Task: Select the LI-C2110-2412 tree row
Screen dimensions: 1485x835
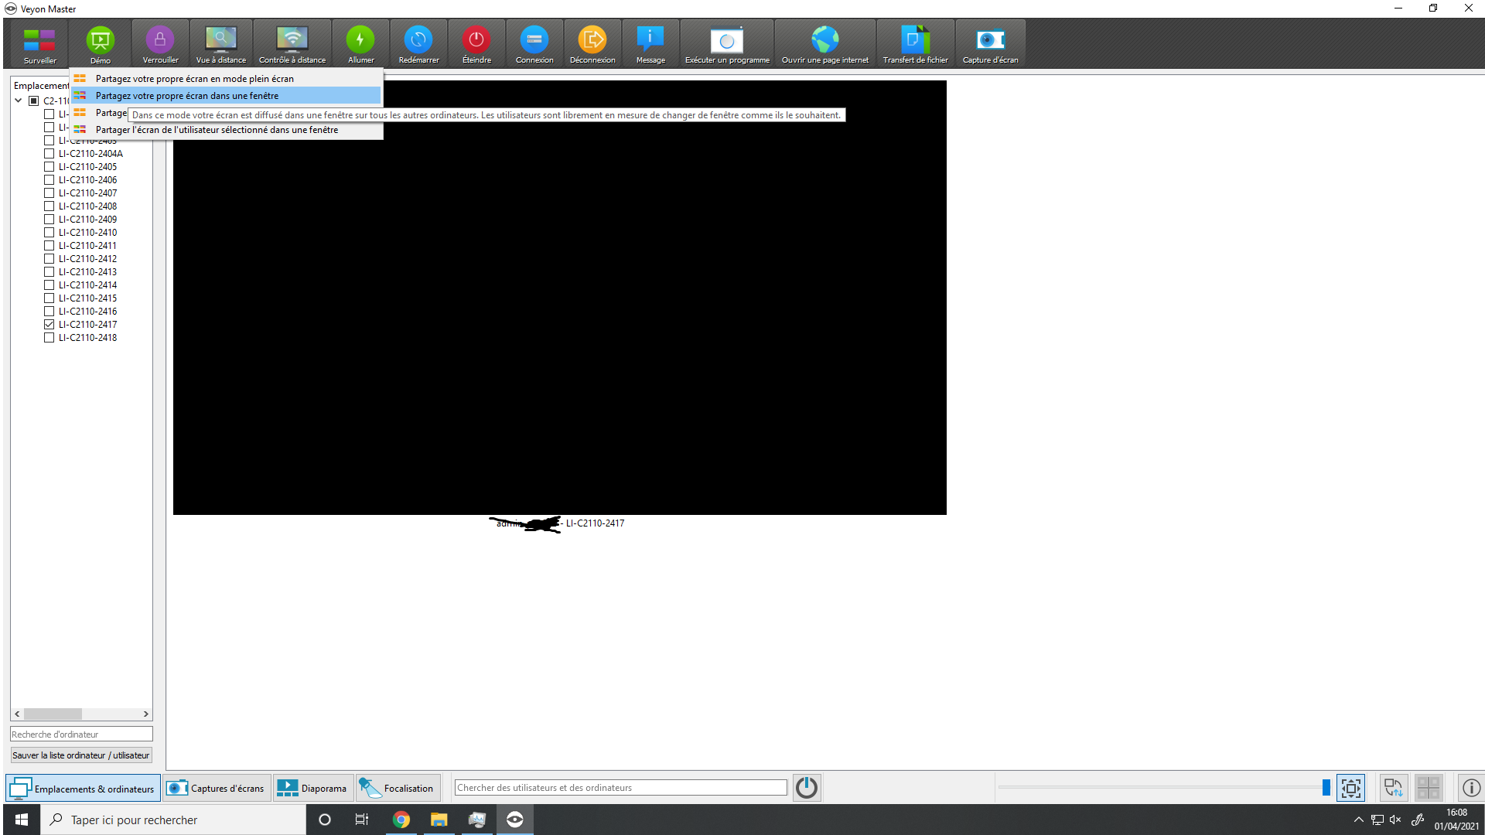Action: tap(88, 259)
